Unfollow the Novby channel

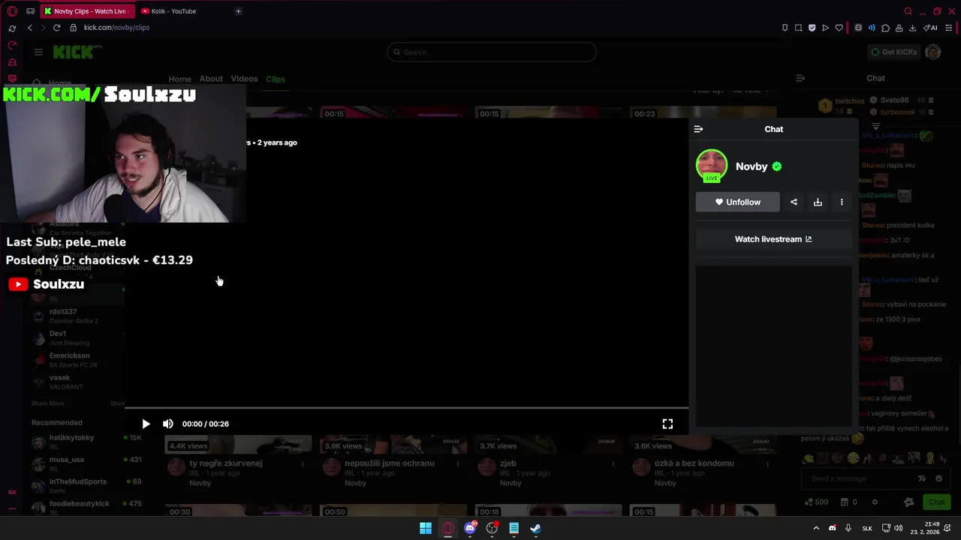(737, 202)
